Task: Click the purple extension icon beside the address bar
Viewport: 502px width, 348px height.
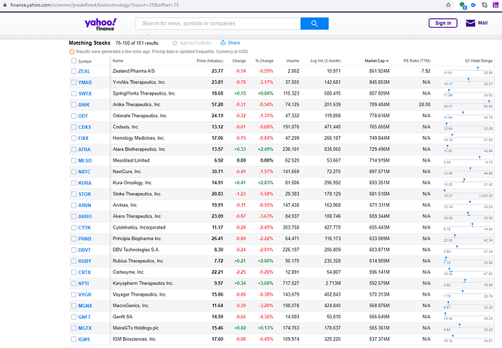Action: (x=496, y=5)
